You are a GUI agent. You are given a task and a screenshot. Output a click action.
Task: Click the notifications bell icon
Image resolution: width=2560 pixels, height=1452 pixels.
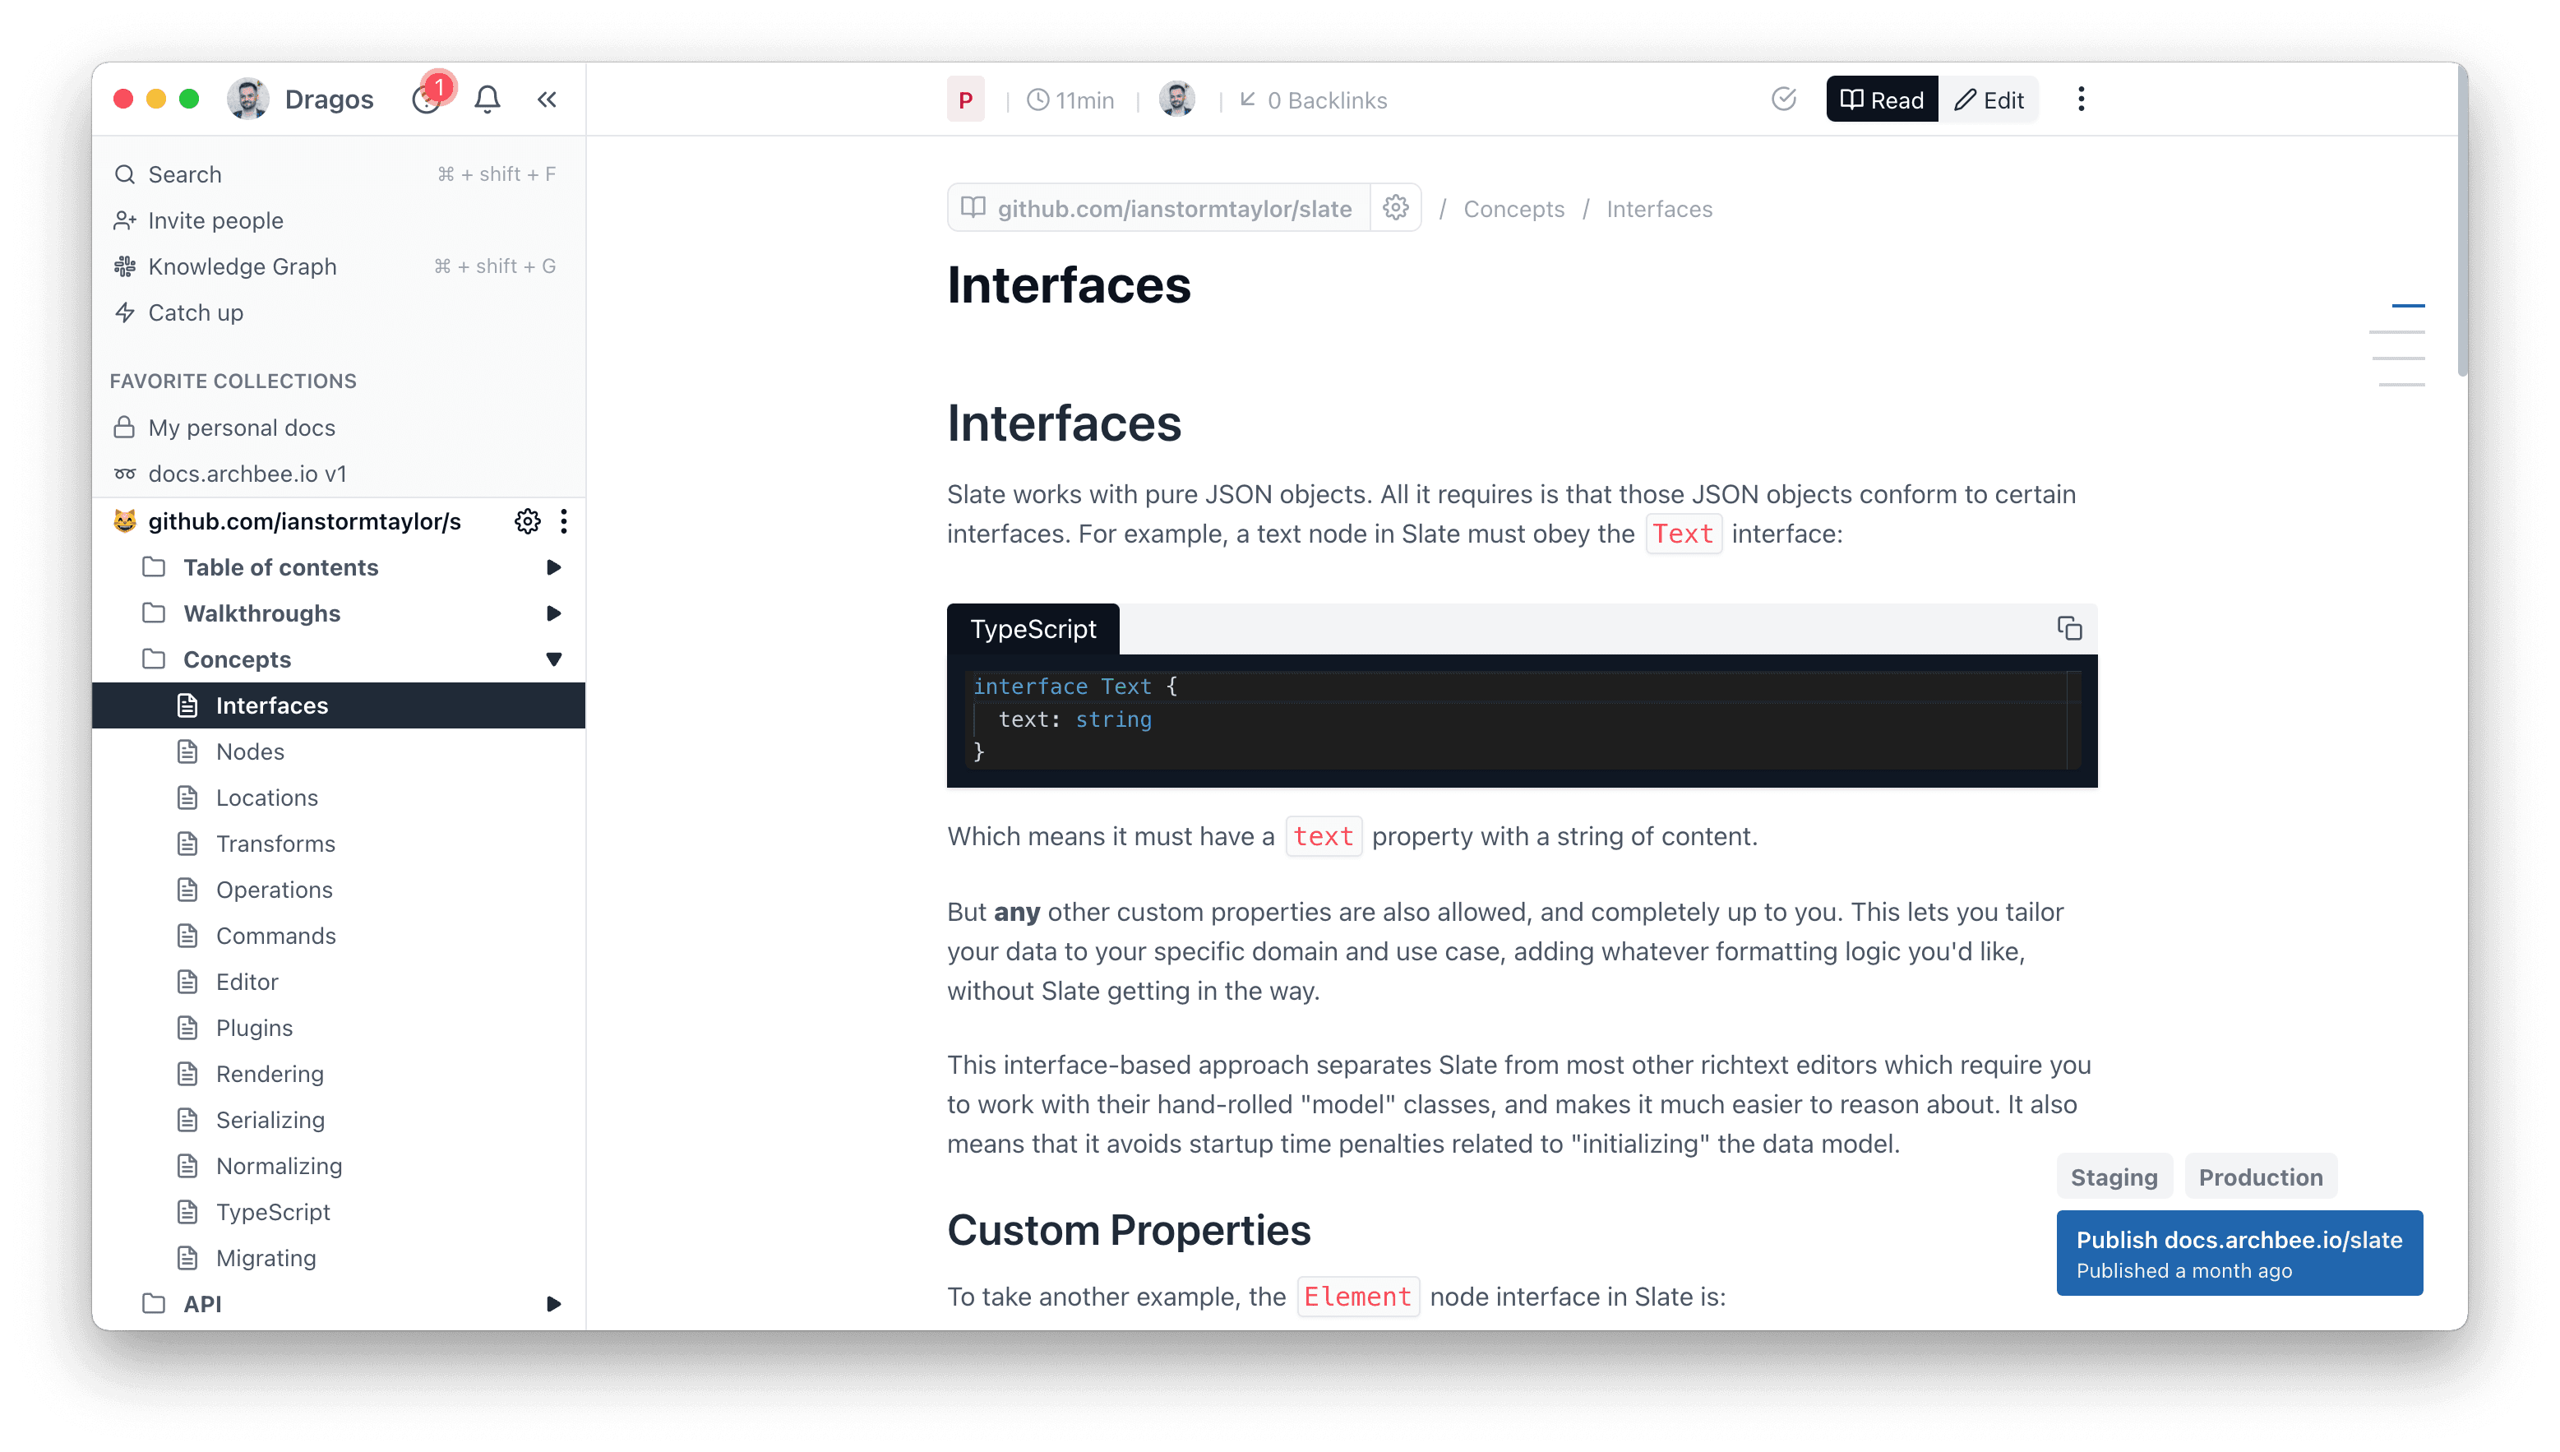coord(487,99)
